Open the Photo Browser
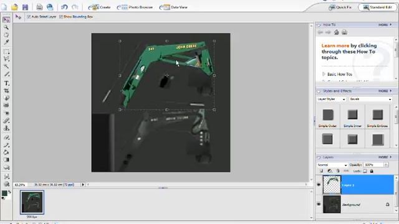This screenshot has height=224, width=399. (135, 7)
